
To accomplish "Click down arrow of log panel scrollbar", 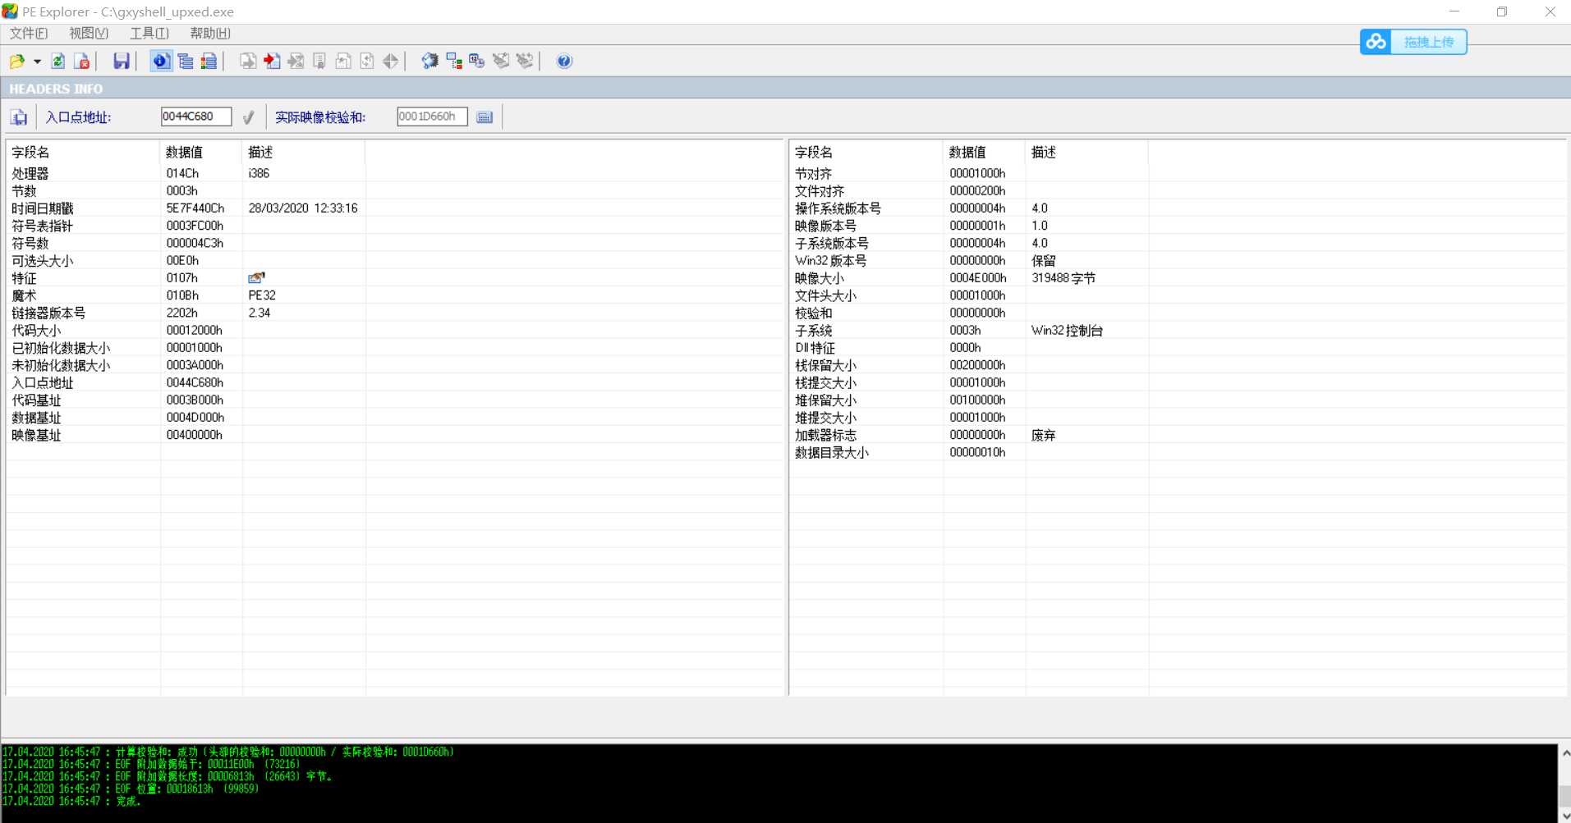I will coord(1564,815).
